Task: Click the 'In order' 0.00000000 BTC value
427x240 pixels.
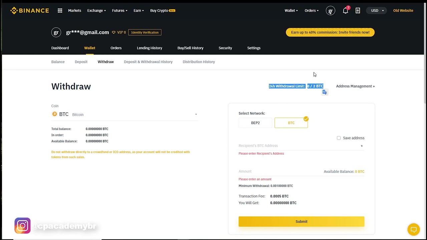Action: coord(97,135)
